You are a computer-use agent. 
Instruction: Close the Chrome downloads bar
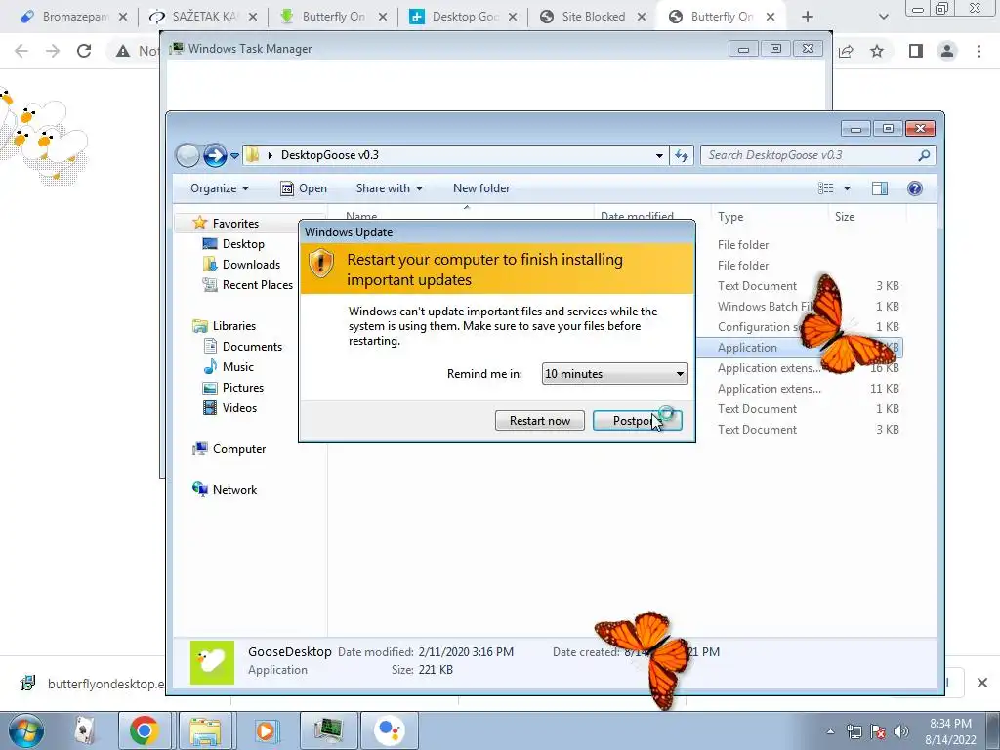coord(982,683)
